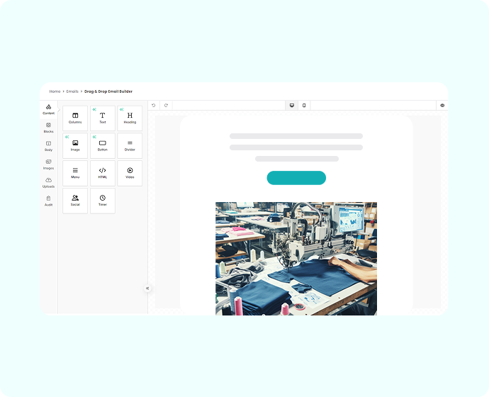Open the Emails breadcrumb link
The height and width of the screenshot is (397, 489).
click(x=72, y=91)
